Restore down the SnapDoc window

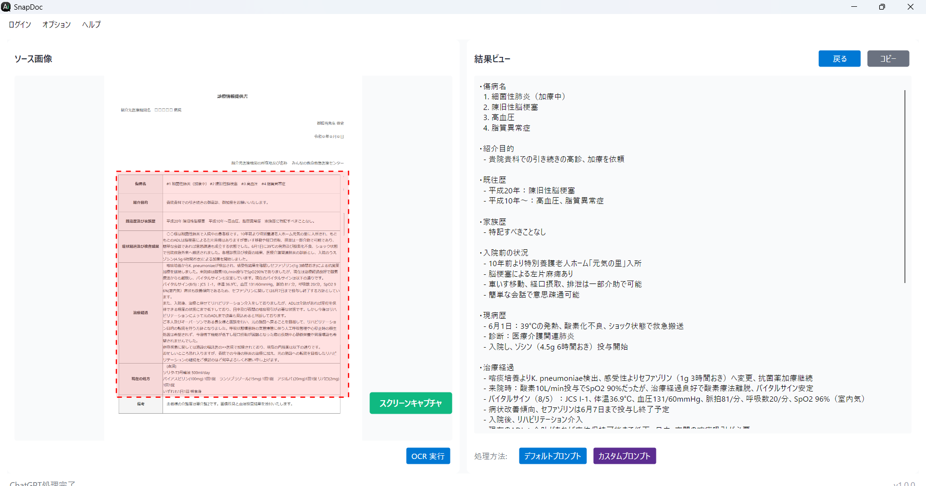882,7
